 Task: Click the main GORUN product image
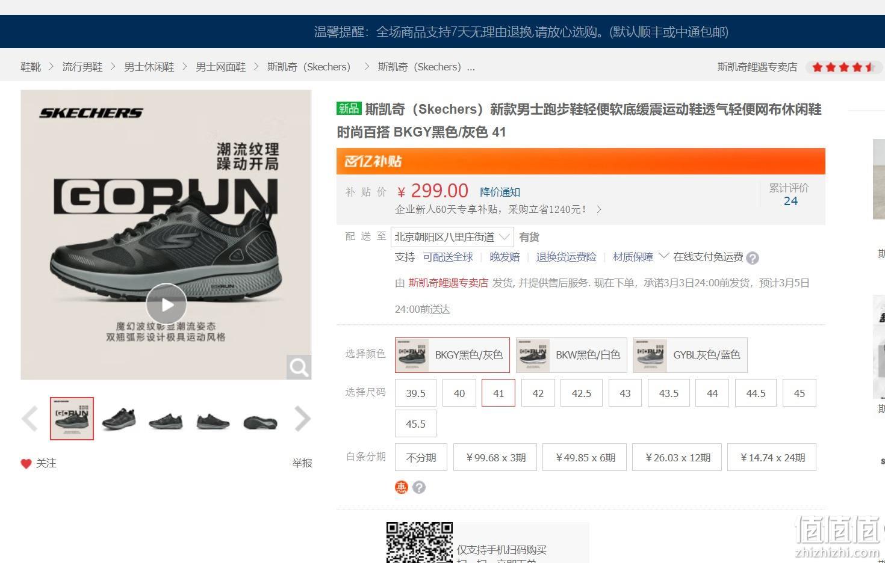tap(166, 235)
